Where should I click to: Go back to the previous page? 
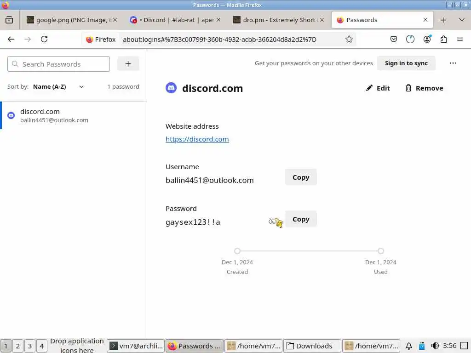11,40
